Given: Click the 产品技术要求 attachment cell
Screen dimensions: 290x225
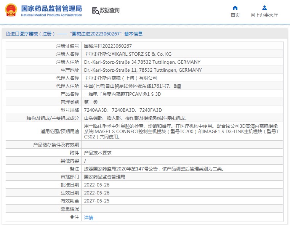Looking at the screenshot, I should 98,153.
